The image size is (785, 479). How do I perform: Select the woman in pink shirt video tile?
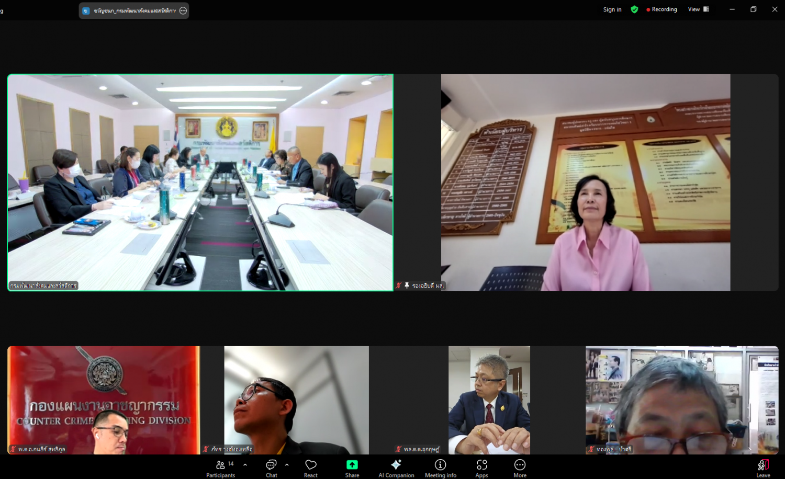click(x=586, y=183)
